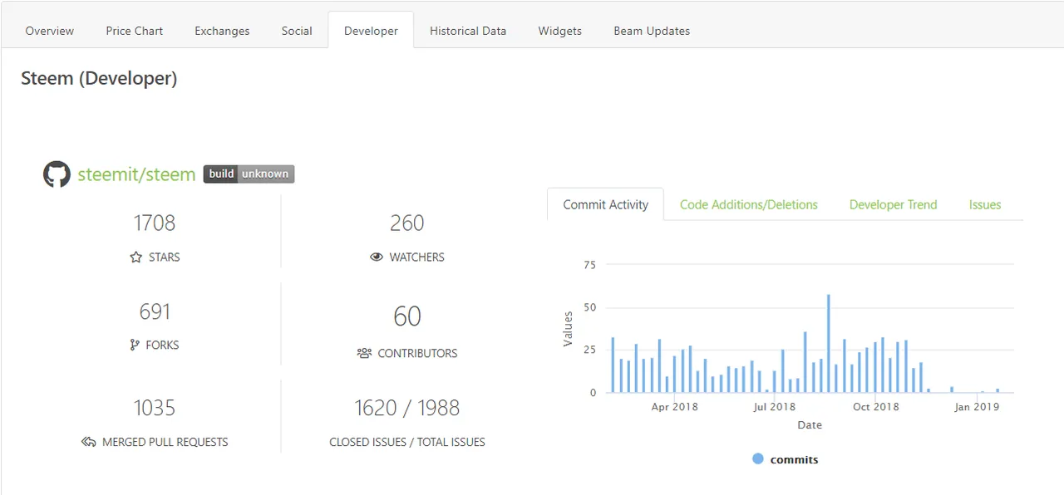Click the 691 forks count
Viewport: 1064px width, 495px height.
tap(155, 311)
